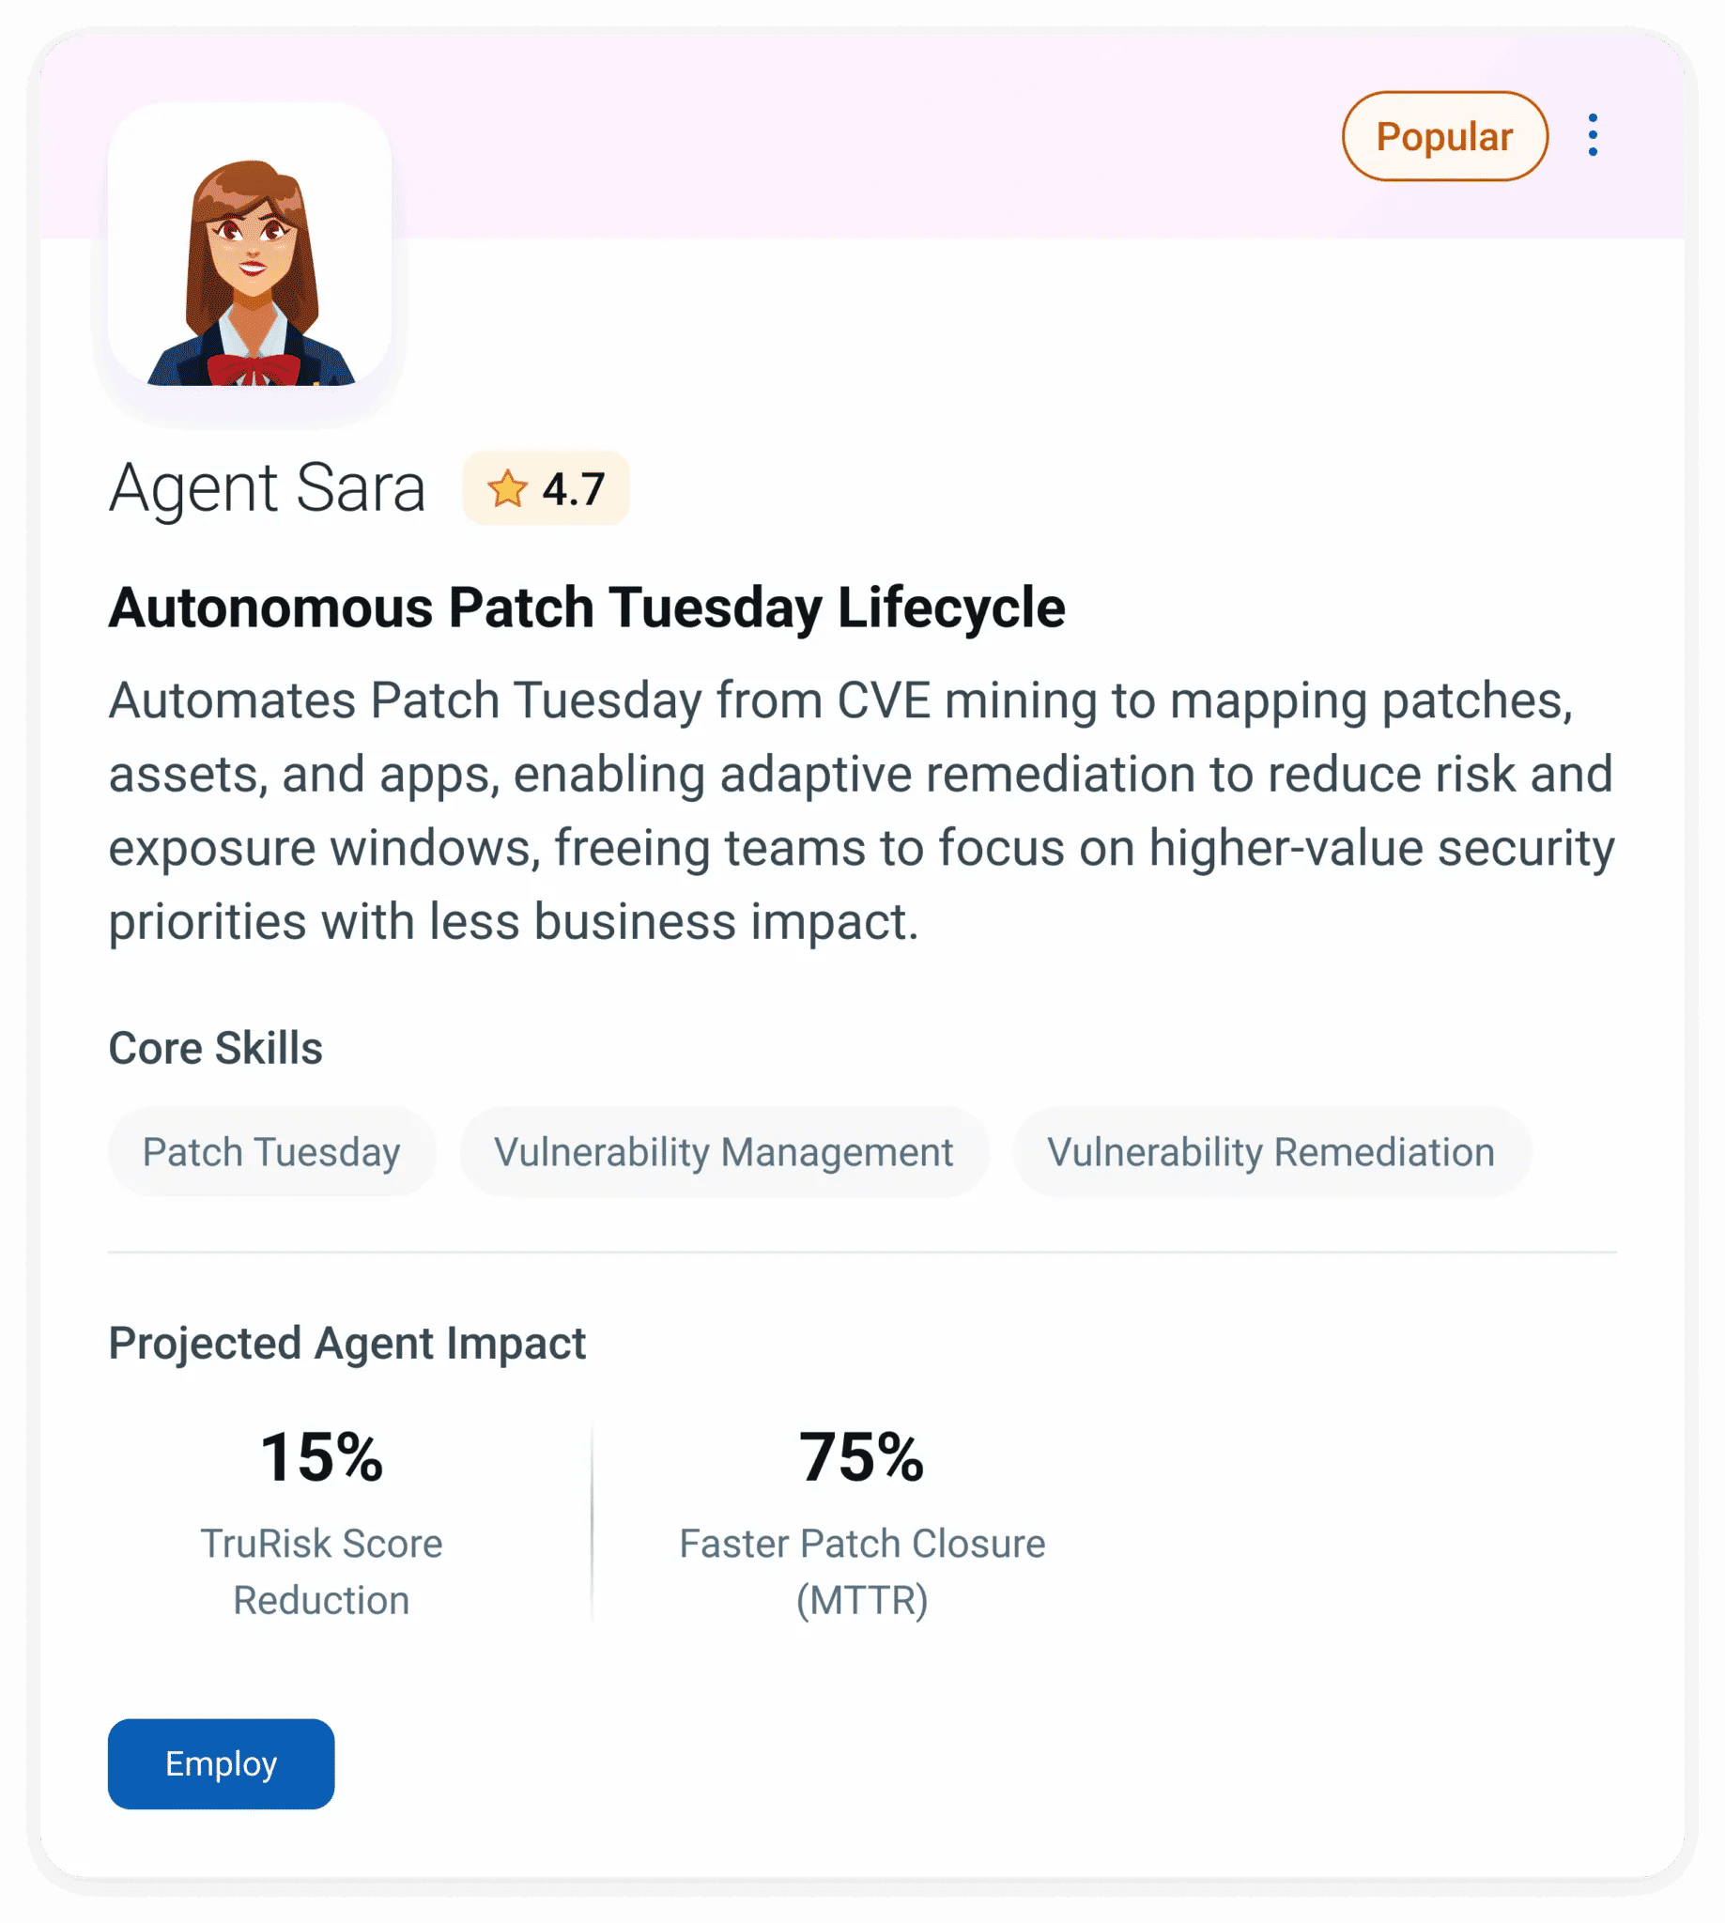Click the Projected Agent Impact heading
Screen dimensions: 1725x1923
347,1343
